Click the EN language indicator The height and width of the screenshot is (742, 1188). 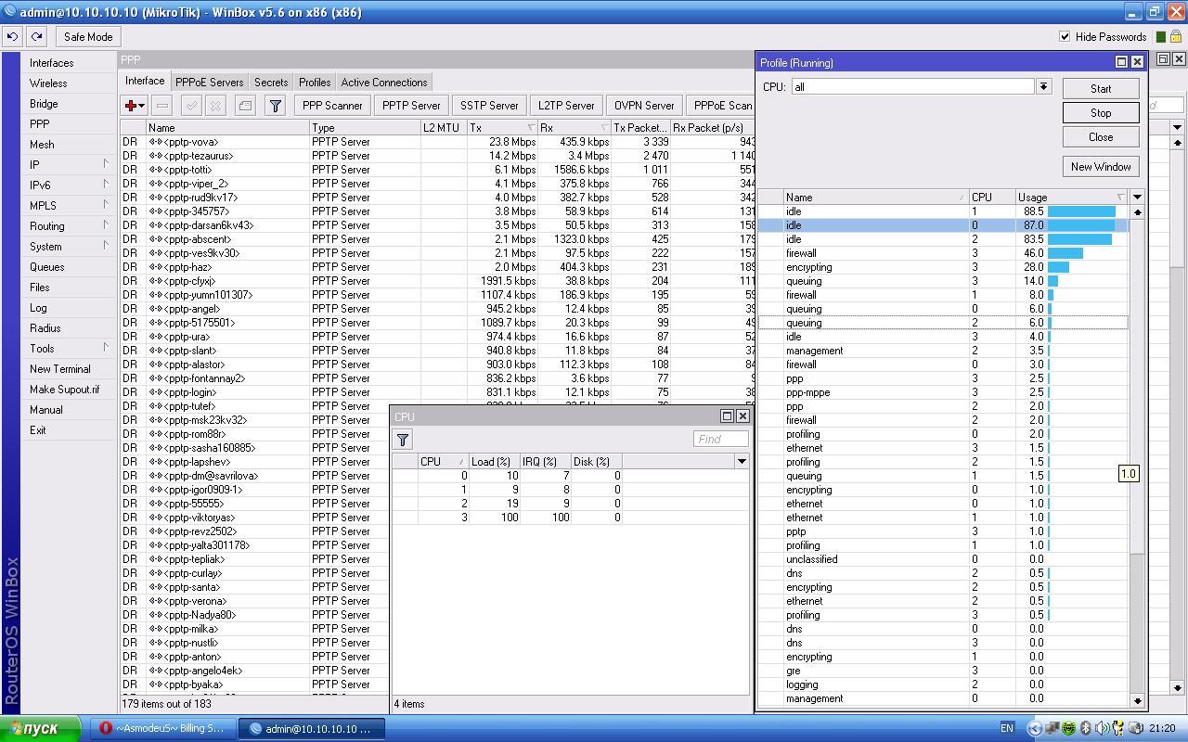(1006, 729)
